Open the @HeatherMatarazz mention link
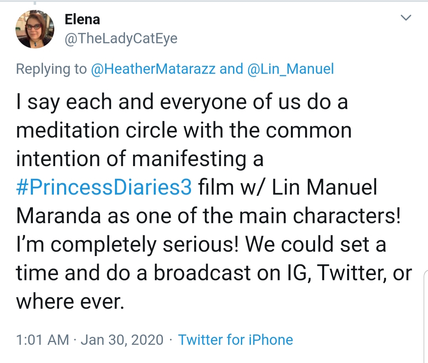 (x=153, y=69)
